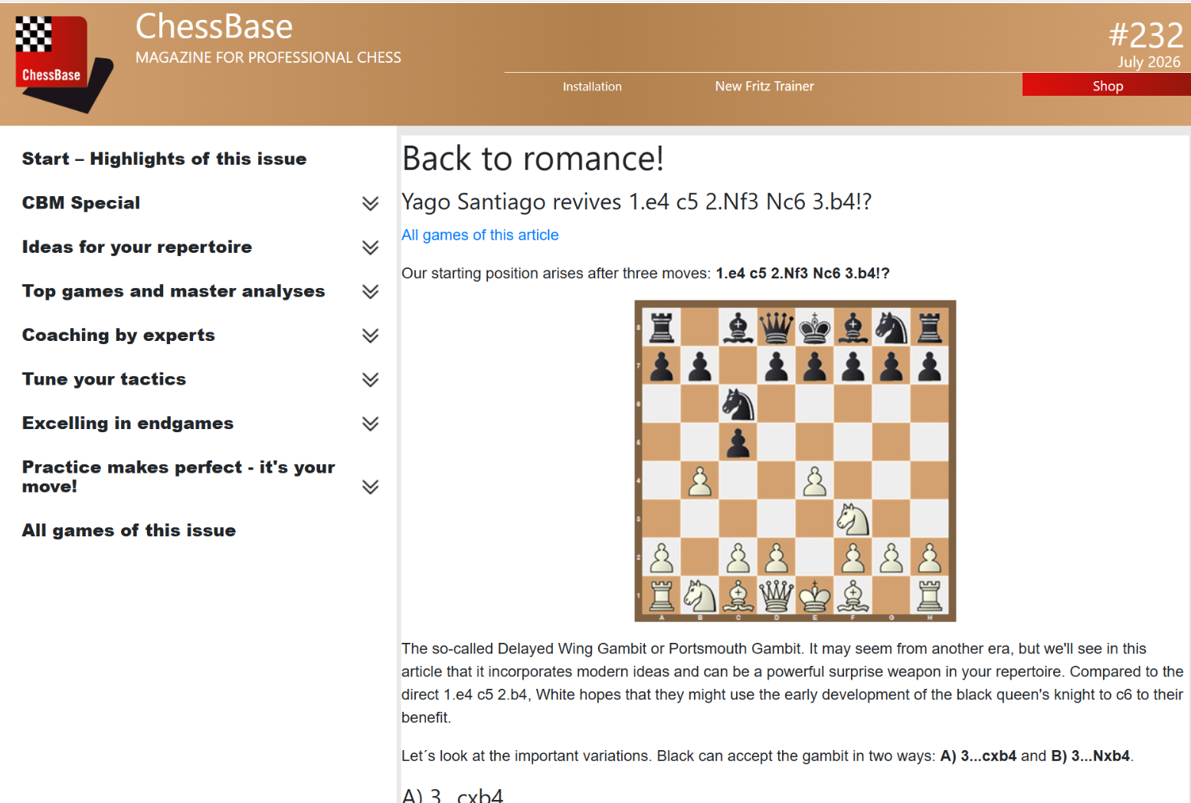Expand Ideas for your repertoire chevron
This screenshot has height=803, width=1191.
pyautogui.click(x=371, y=247)
